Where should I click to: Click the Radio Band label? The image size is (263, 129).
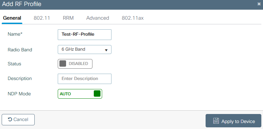coord(20,50)
